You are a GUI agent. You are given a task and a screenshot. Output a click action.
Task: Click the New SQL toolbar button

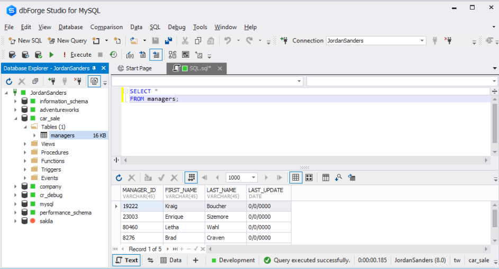click(x=25, y=41)
